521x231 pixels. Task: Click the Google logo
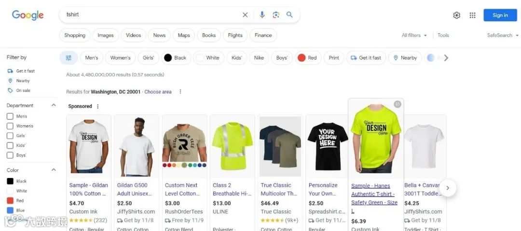point(27,15)
